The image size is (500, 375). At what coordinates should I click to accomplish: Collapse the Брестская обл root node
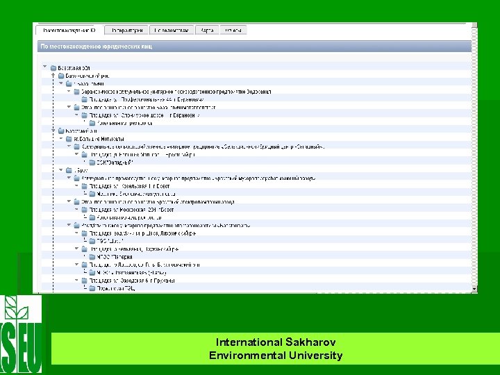point(45,67)
